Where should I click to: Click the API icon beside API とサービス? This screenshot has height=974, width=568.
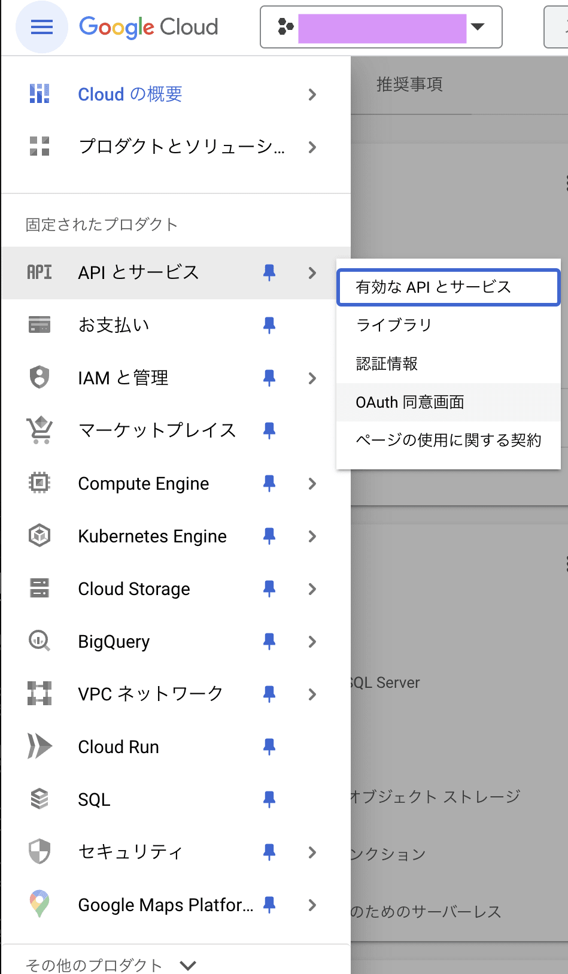[40, 272]
